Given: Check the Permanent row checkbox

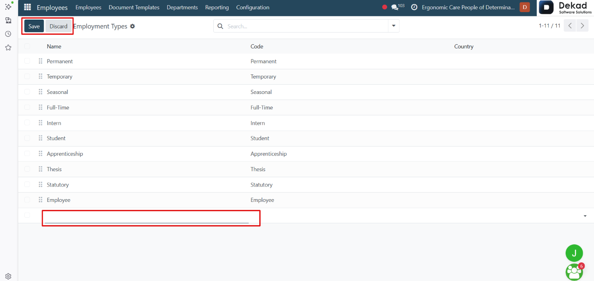Looking at the screenshot, I should [x=27, y=61].
